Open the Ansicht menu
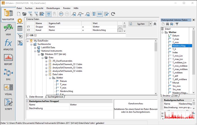Viewport: 197px width, 125px height. (40, 8)
